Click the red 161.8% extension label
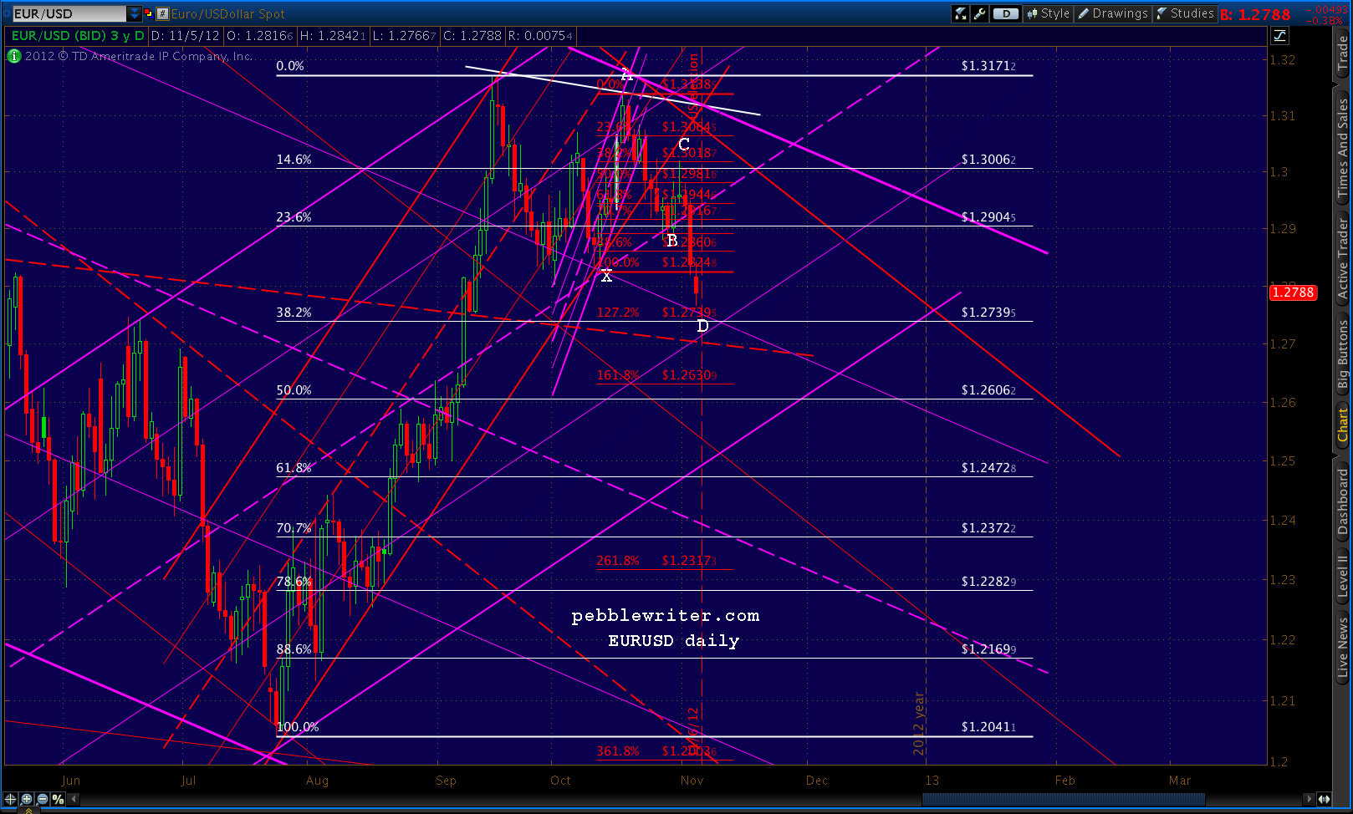 618,375
